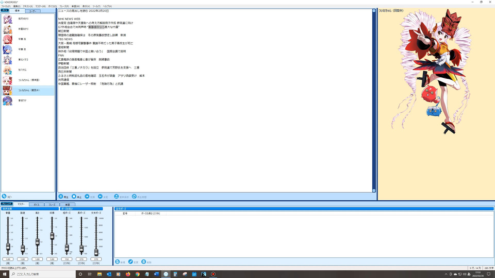Image resolution: width=495 pixels, height=278 pixels.
Task: Click the 文末ポーズ slider handle
Action: (96, 252)
